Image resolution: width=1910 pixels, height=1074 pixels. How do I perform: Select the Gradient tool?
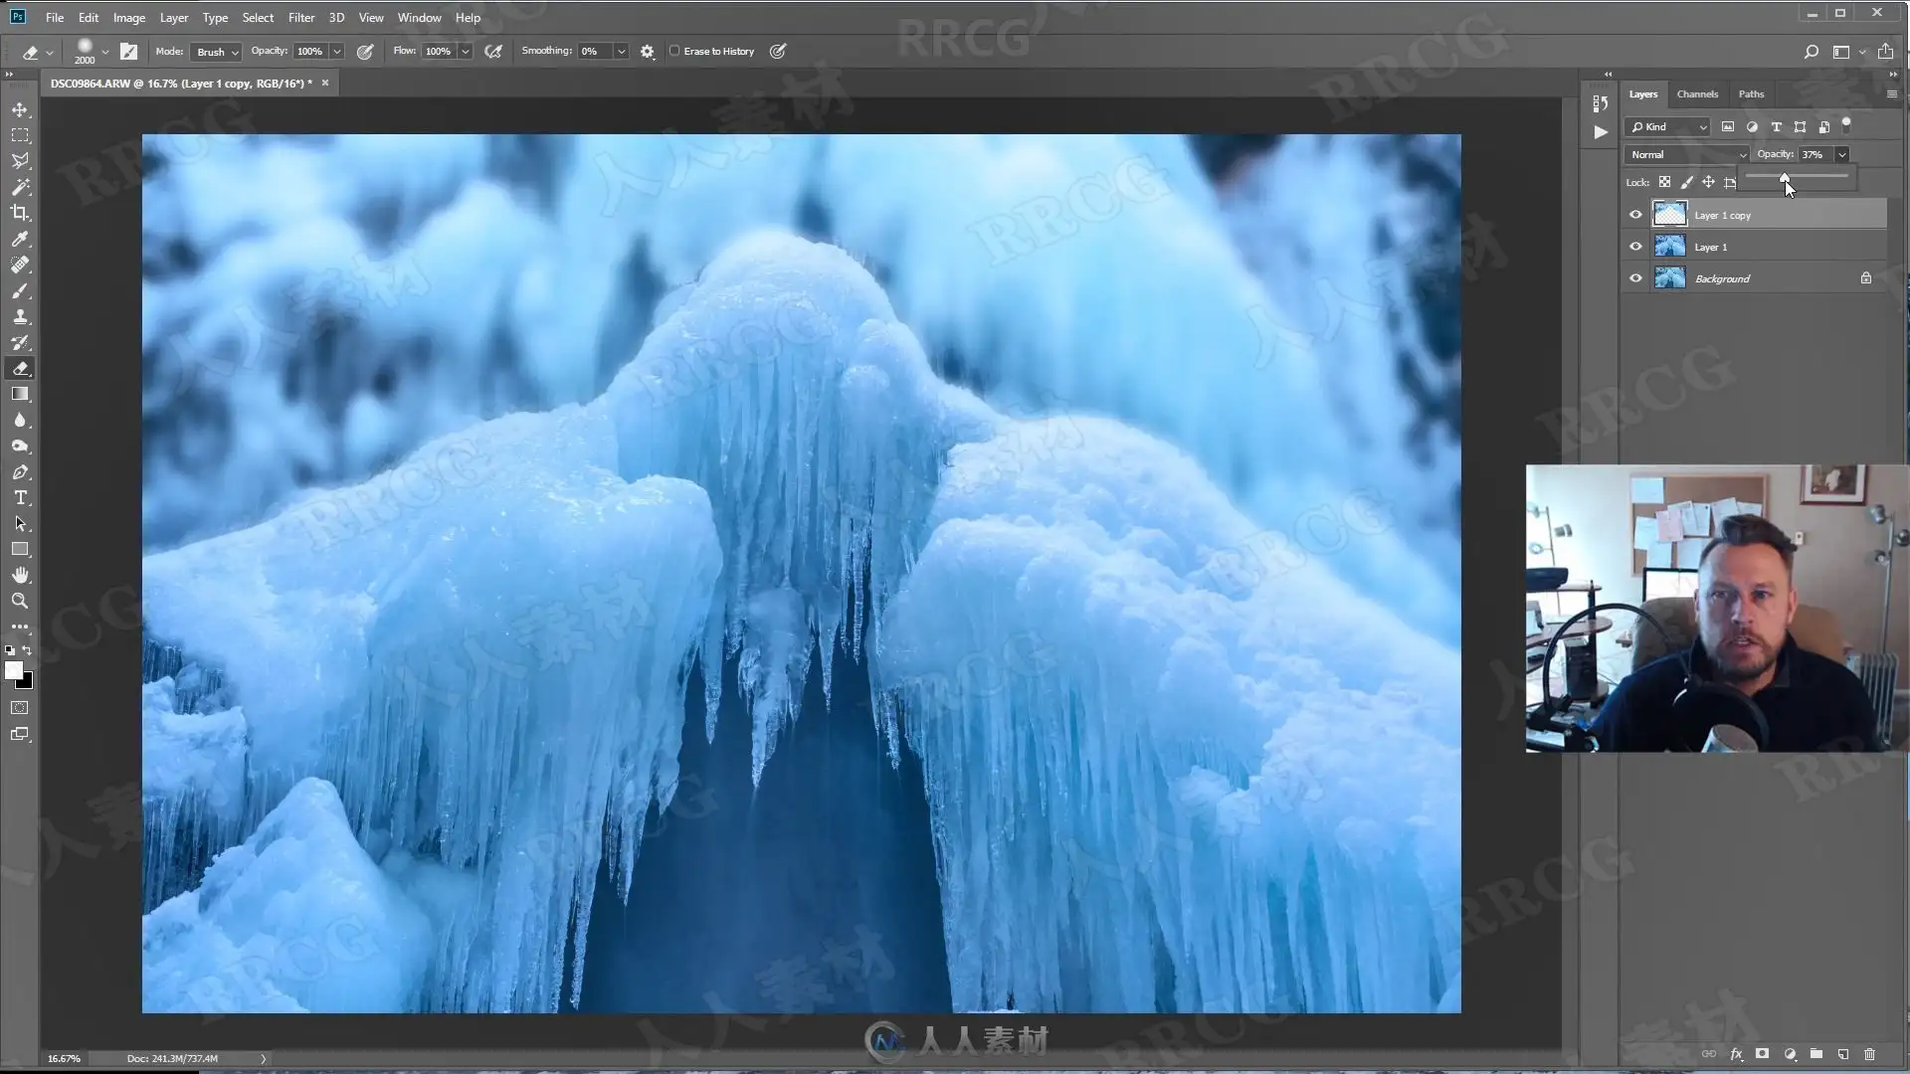(20, 394)
